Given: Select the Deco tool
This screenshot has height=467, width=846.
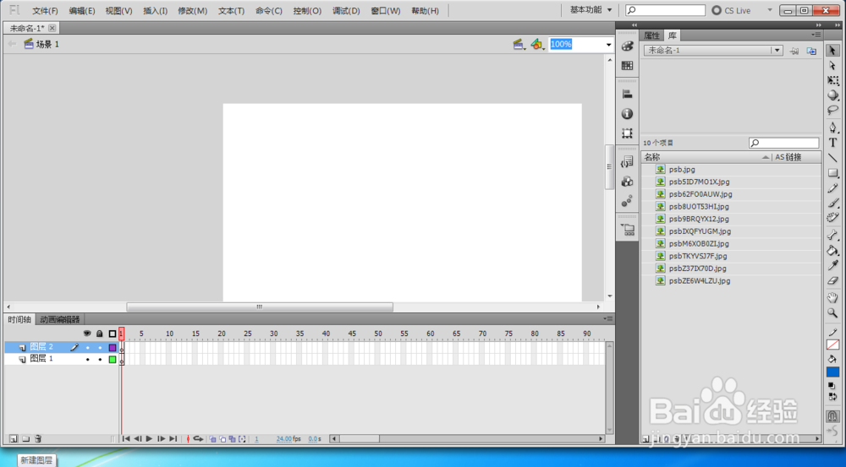Looking at the screenshot, I should (x=832, y=218).
